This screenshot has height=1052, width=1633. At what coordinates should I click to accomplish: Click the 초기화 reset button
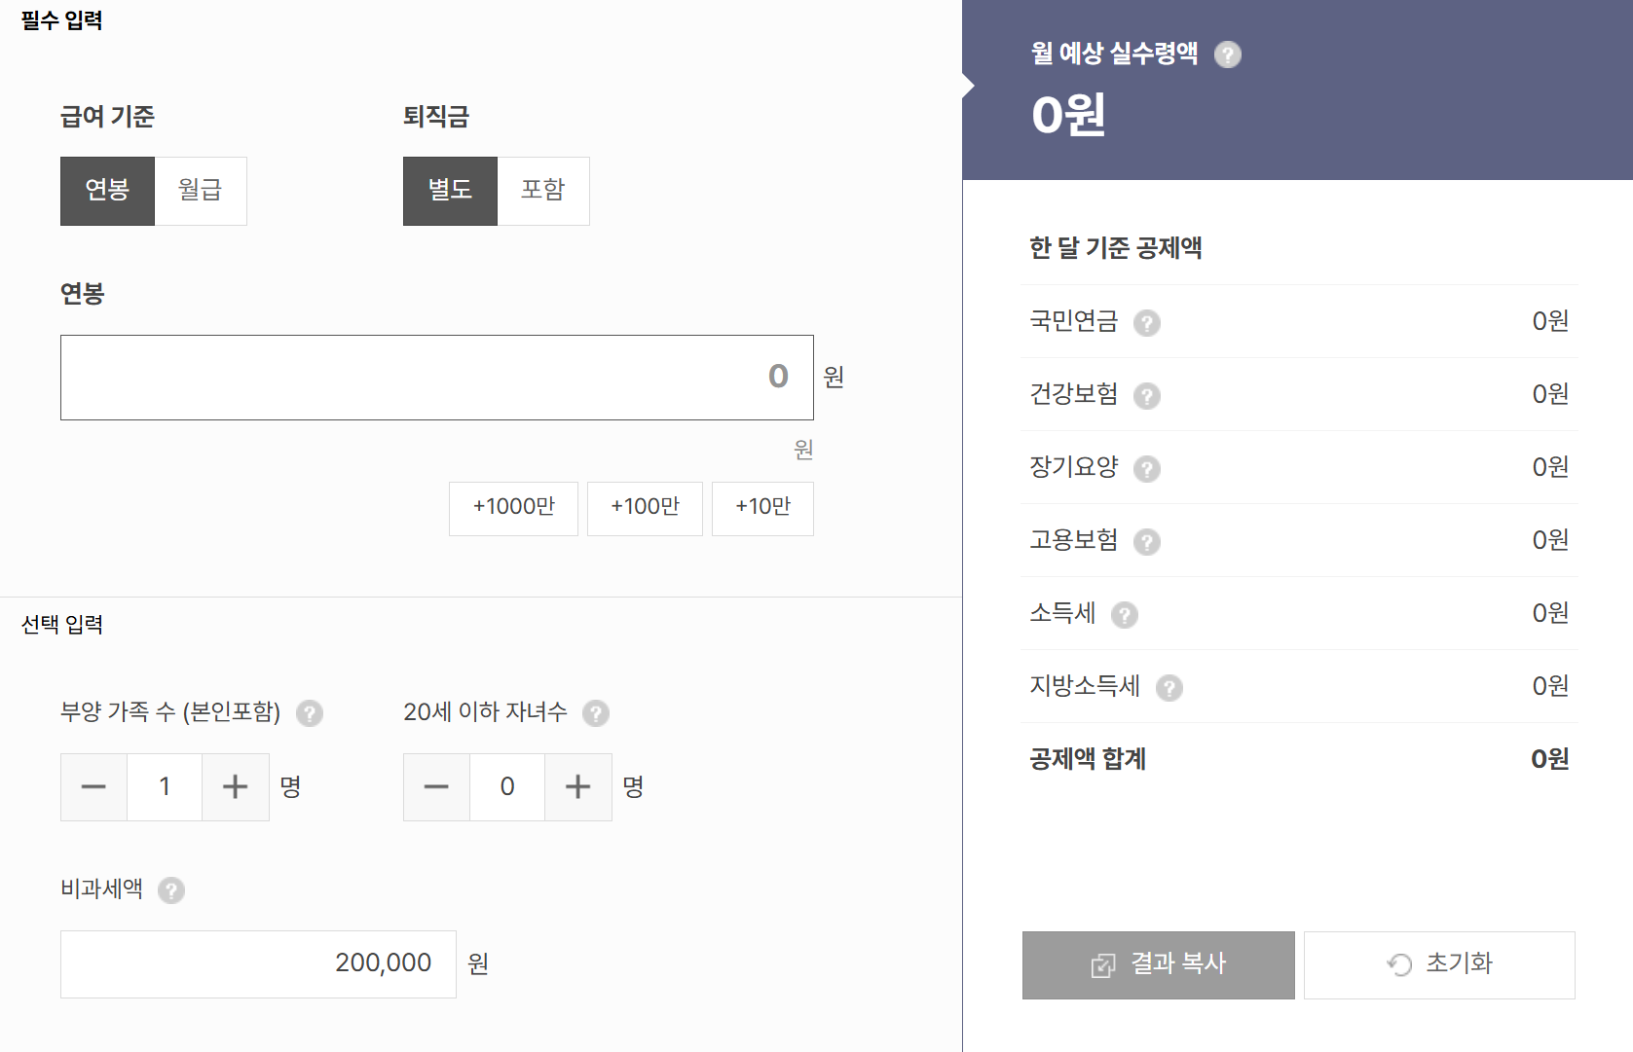(x=1439, y=964)
